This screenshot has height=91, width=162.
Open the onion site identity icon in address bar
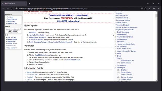point(16,9)
